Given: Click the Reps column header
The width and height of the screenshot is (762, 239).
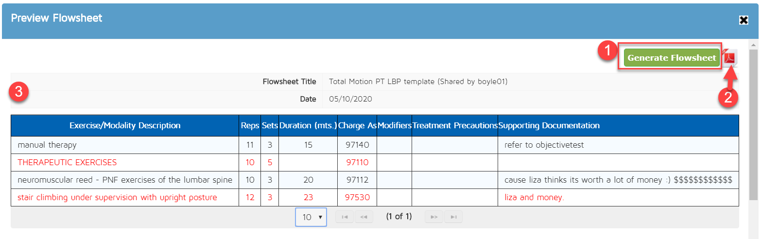Looking at the screenshot, I should coord(250,125).
